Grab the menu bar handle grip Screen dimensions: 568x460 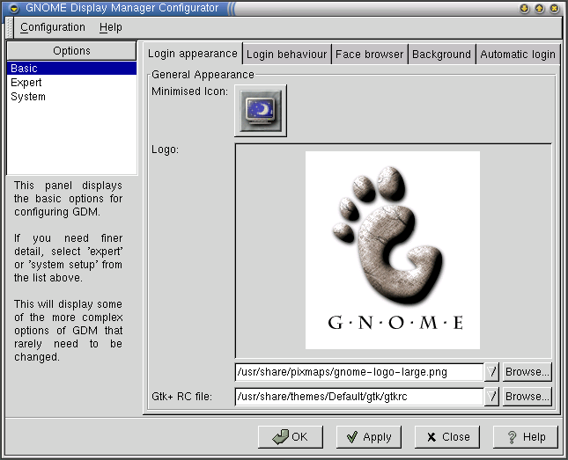[10, 27]
